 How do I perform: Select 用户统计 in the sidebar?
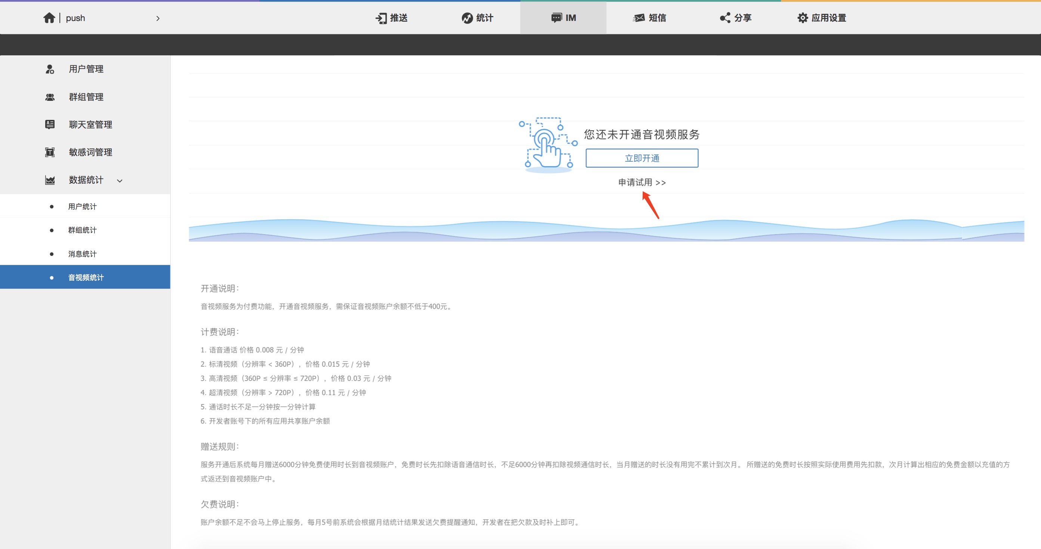pos(83,207)
